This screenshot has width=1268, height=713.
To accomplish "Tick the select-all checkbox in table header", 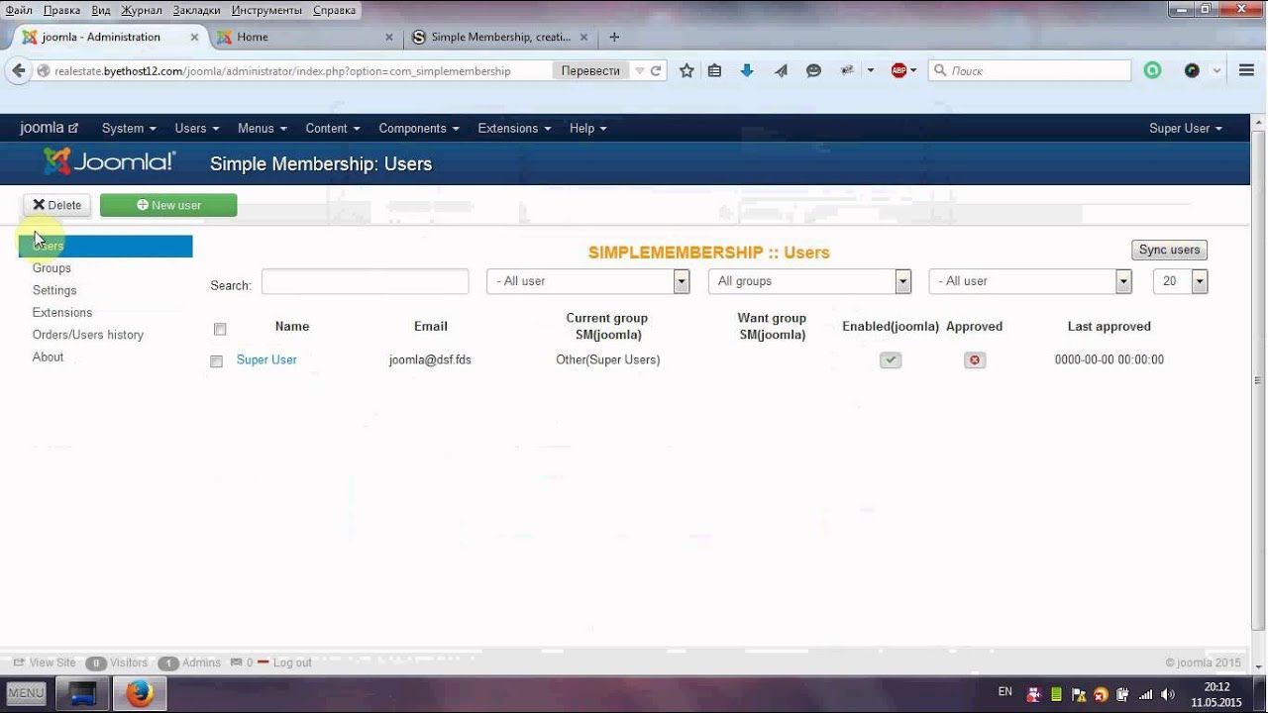I will click(x=220, y=329).
